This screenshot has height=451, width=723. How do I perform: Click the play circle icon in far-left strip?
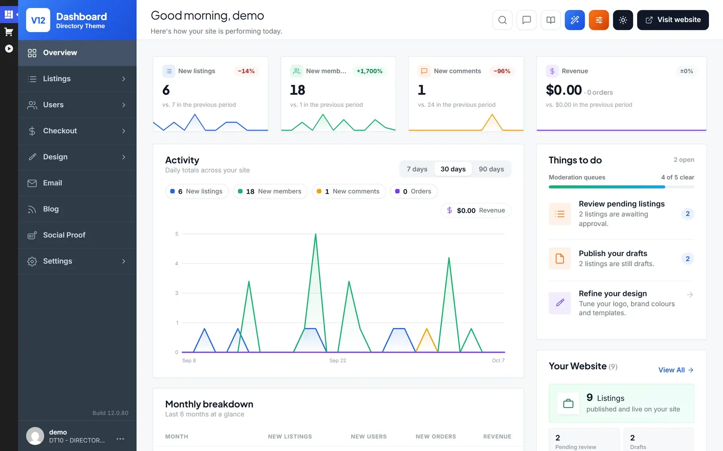pyautogui.click(x=9, y=49)
